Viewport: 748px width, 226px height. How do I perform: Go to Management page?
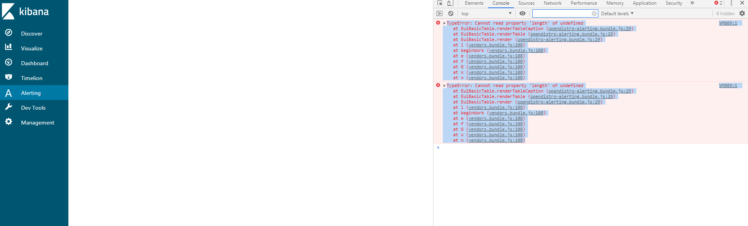click(x=38, y=123)
